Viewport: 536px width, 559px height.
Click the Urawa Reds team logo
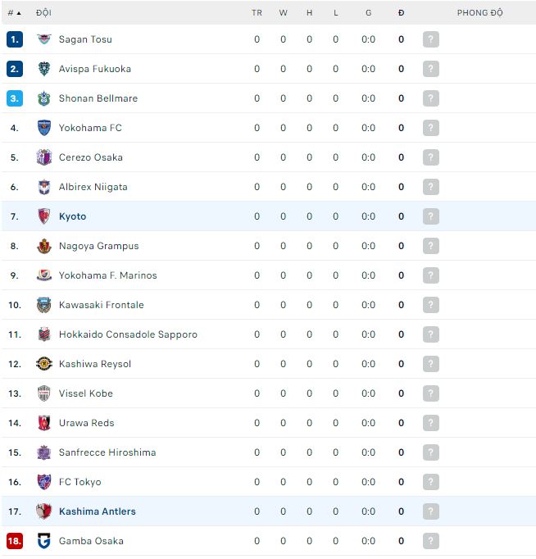click(44, 423)
